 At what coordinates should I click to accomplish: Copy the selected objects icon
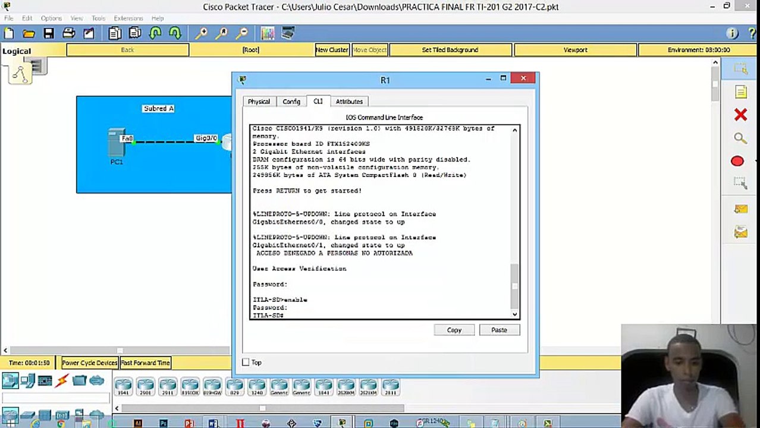coord(115,33)
